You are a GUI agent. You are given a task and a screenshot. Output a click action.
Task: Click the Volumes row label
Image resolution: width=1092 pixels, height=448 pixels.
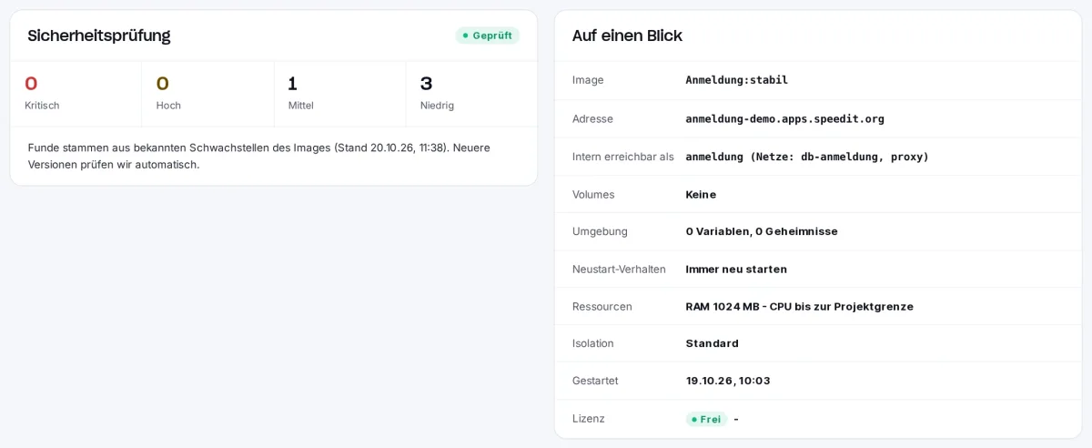[x=593, y=194]
